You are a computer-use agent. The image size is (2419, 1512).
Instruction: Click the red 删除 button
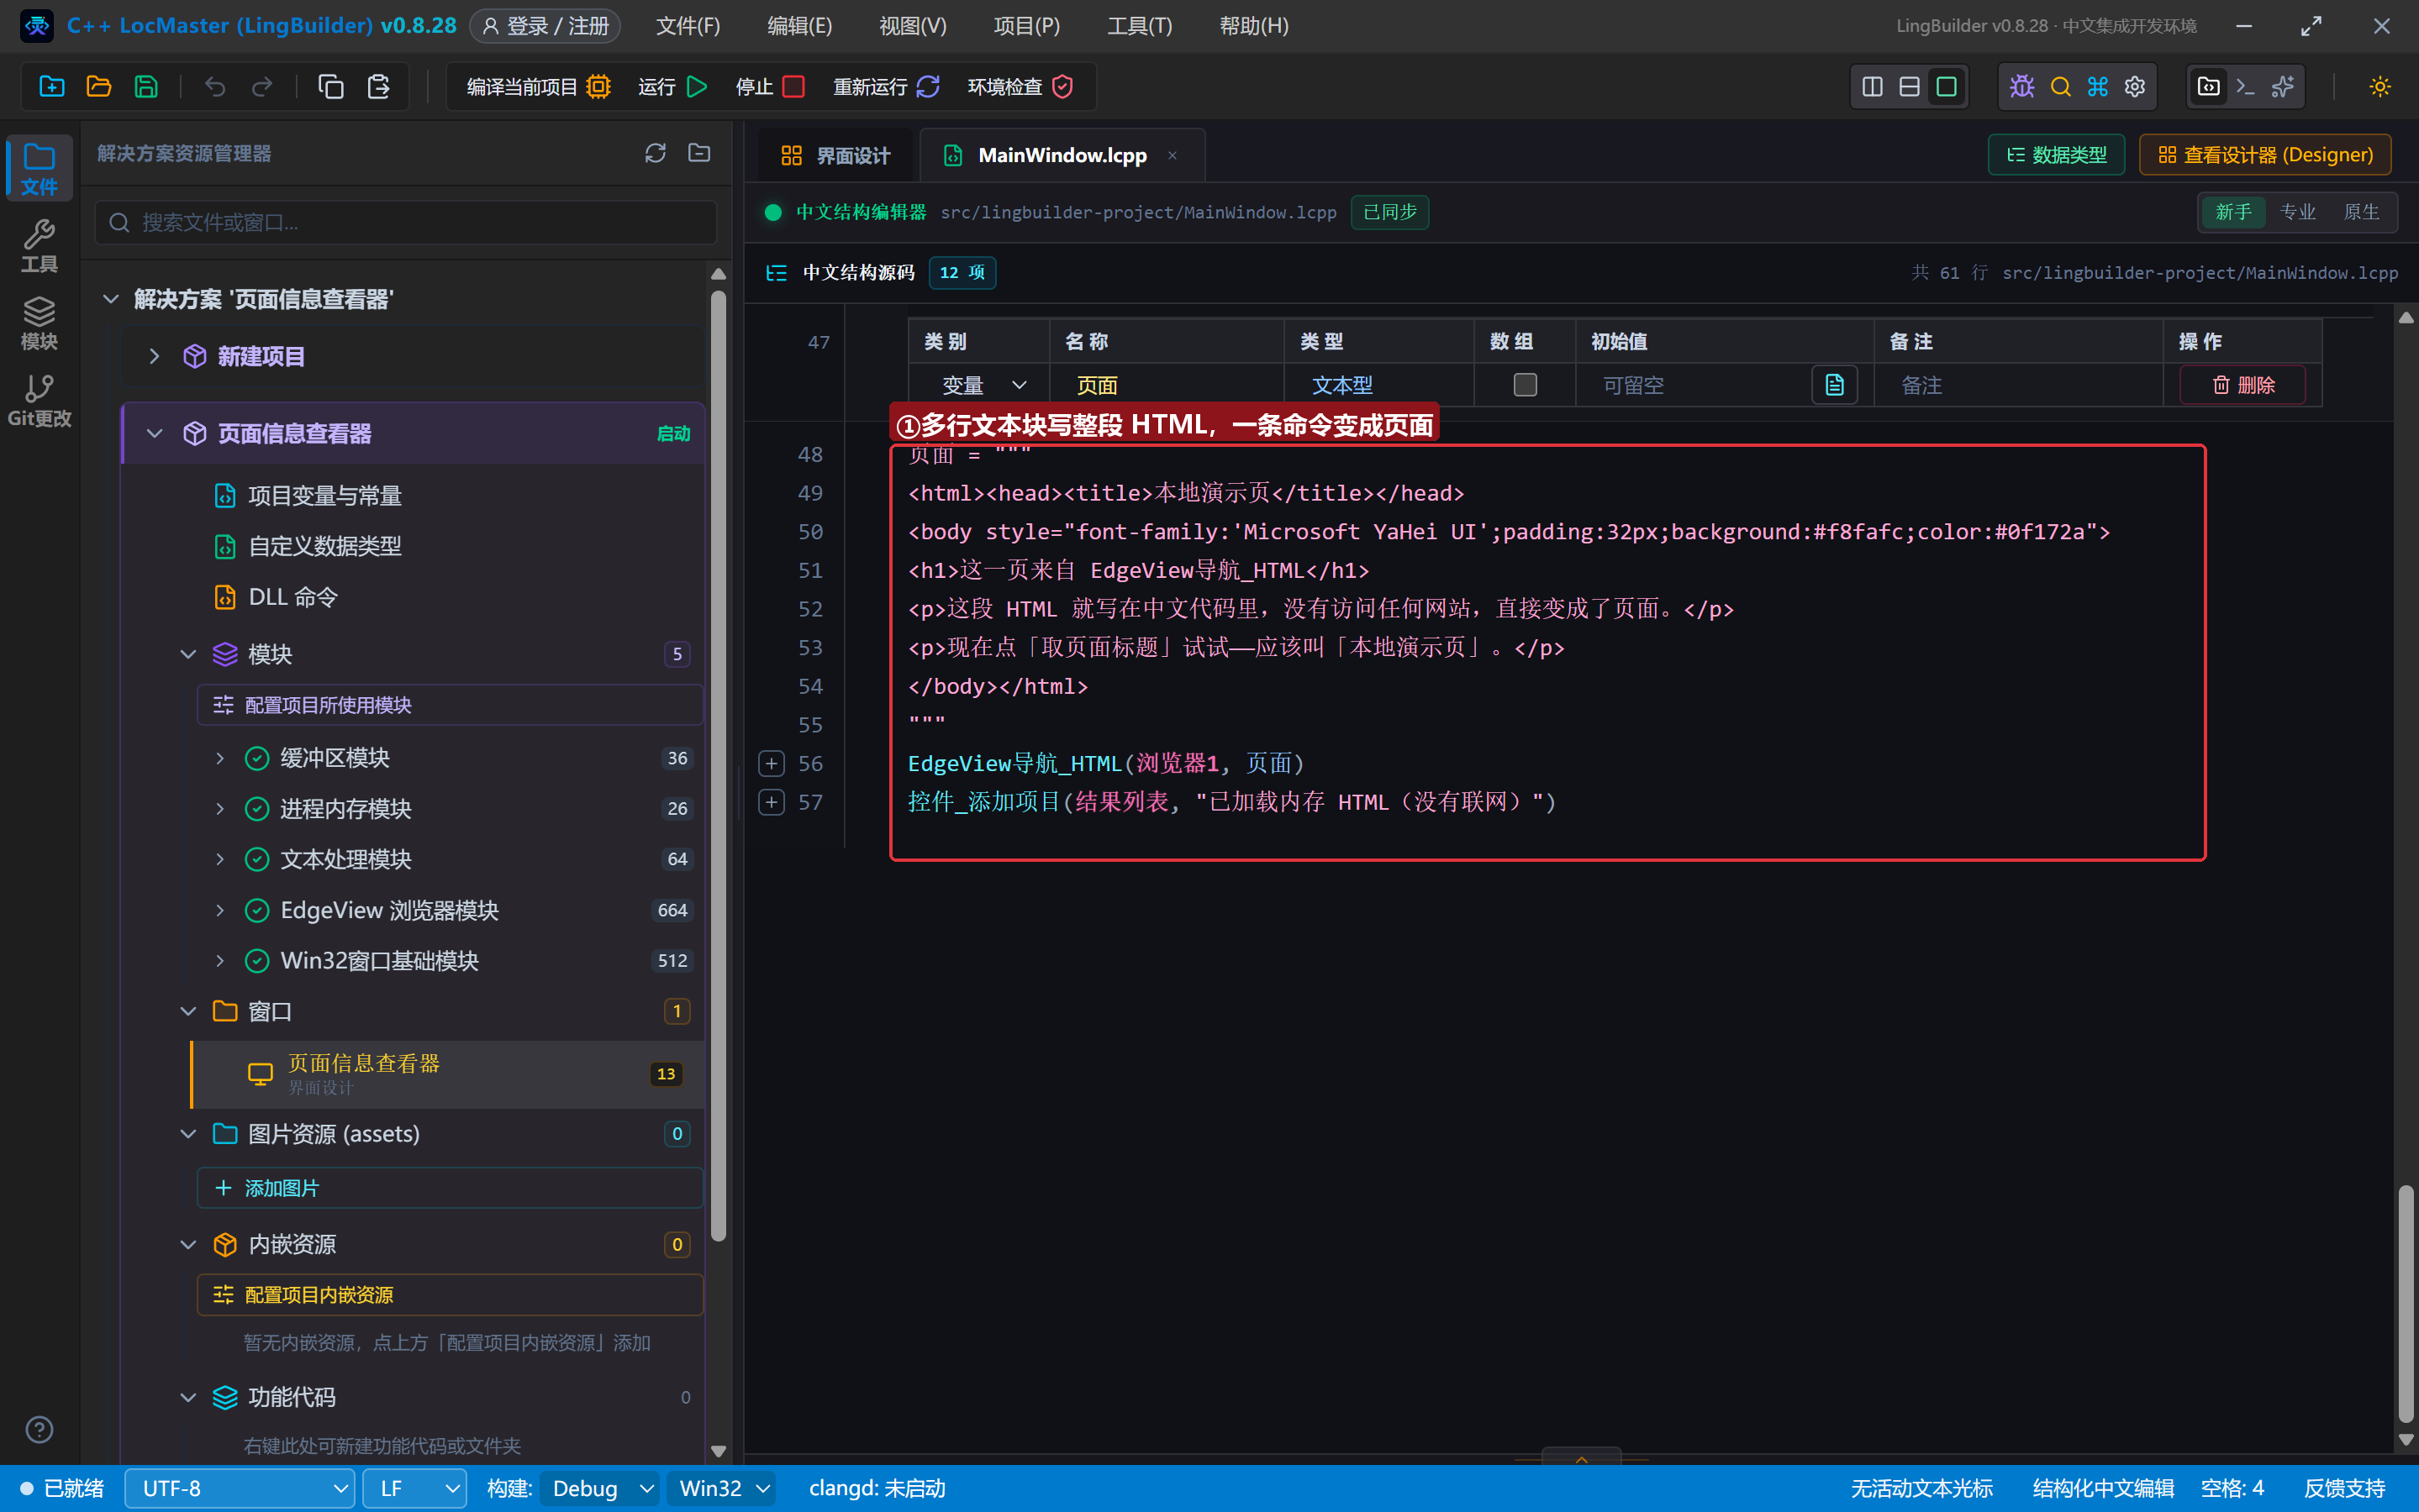(x=2242, y=385)
